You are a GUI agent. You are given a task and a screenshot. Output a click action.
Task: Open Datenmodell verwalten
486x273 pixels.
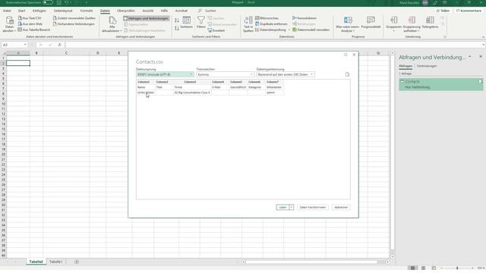pos(311,30)
